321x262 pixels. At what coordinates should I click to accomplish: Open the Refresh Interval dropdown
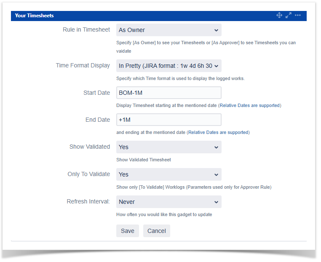[x=169, y=202]
